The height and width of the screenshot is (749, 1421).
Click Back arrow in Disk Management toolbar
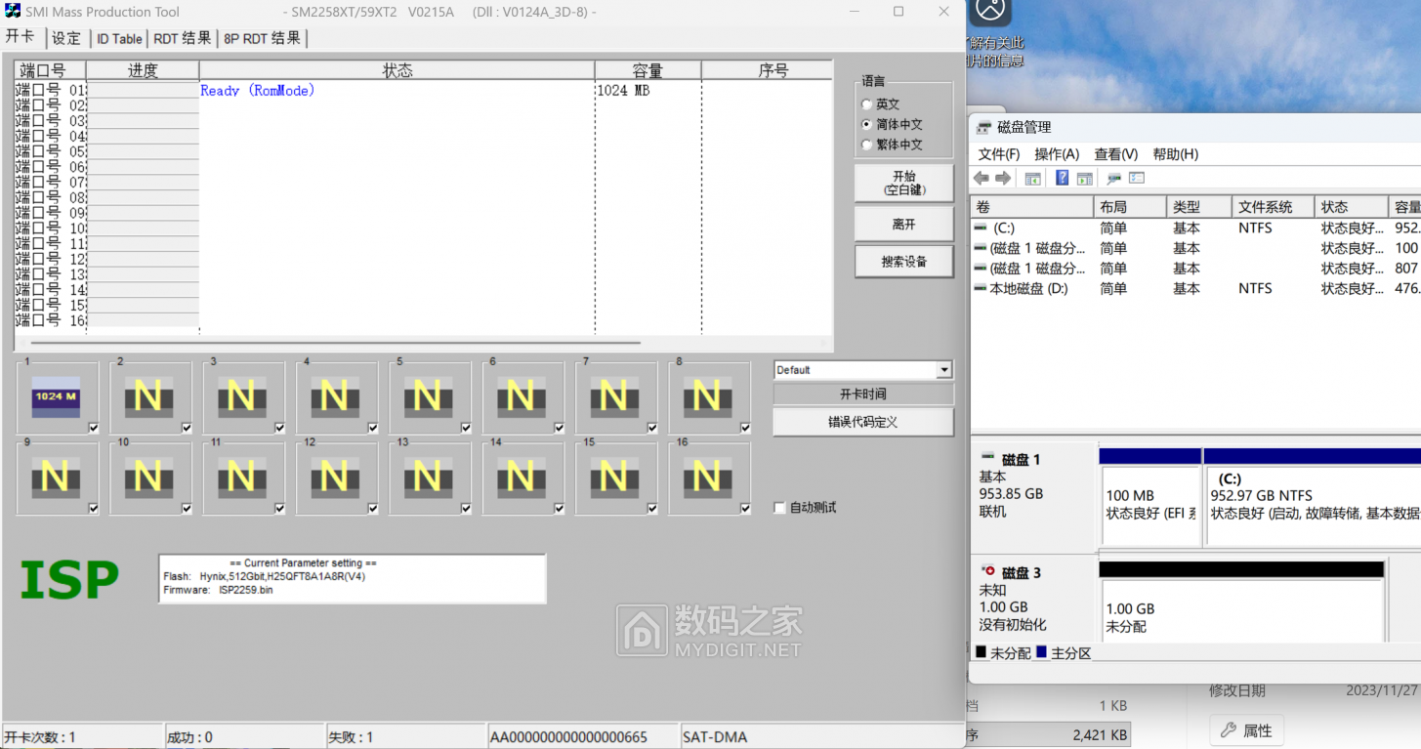[x=982, y=179]
